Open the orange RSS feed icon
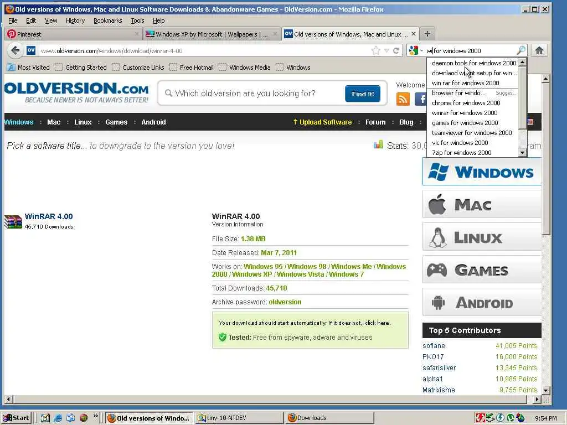Image resolution: width=567 pixels, height=425 pixels. (x=403, y=99)
